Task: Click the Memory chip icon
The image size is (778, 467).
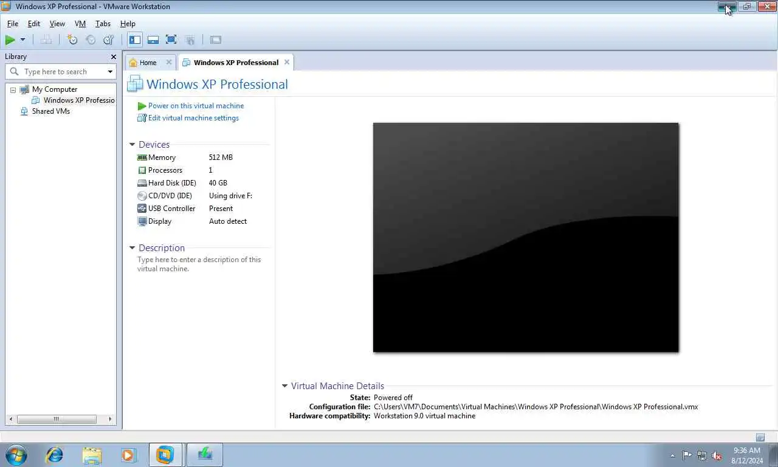Action: pyautogui.click(x=142, y=157)
